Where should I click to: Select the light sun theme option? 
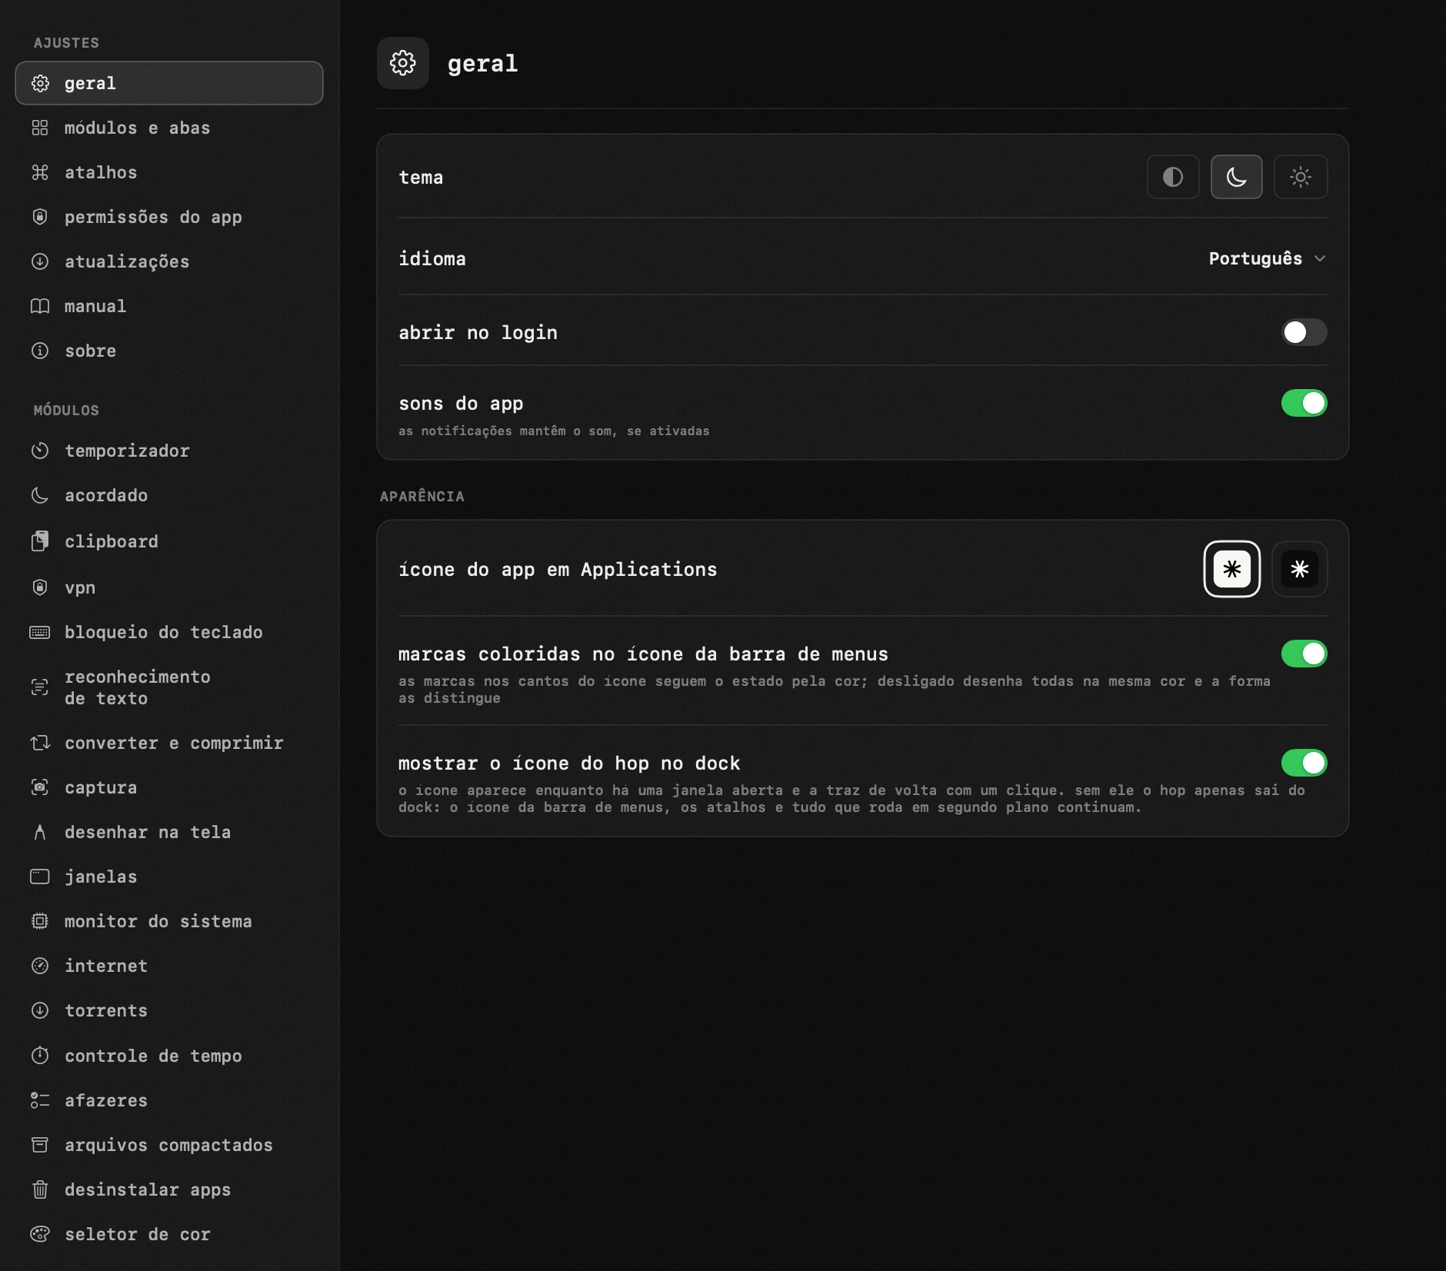click(x=1301, y=177)
